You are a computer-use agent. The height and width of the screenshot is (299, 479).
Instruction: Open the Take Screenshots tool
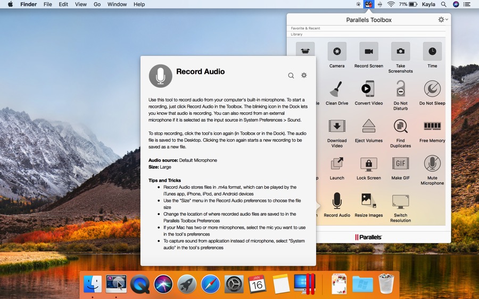click(400, 57)
